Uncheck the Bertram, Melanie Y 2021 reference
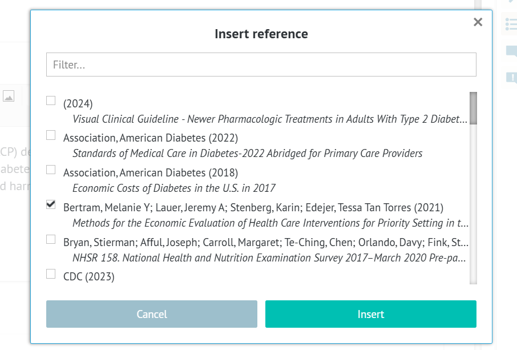517x350 pixels. click(x=51, y=204)
